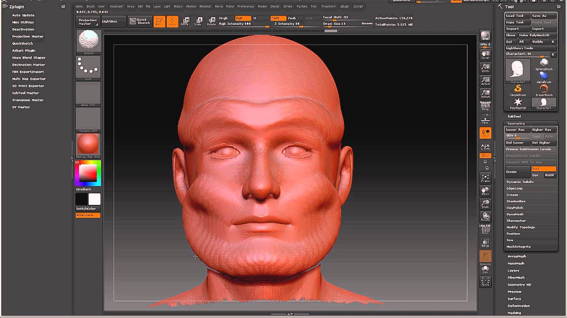Expand UV Master in Zplugin list
567x318 pixels.
click(21, 107)
